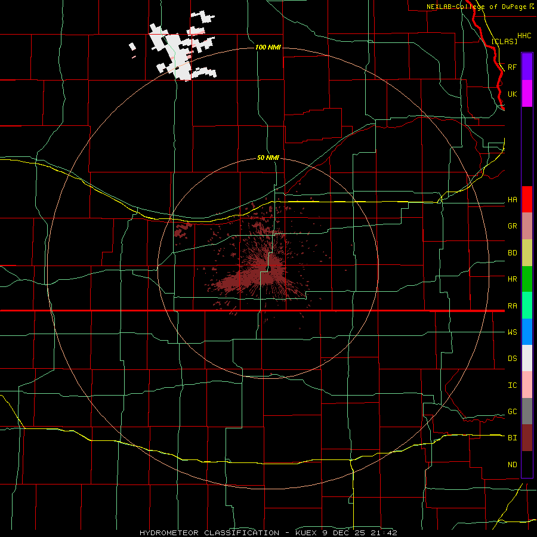Click the "WS" legend label
Image resolution: width=537 pixels, height=537 pixels.
(x=512, y=332)
